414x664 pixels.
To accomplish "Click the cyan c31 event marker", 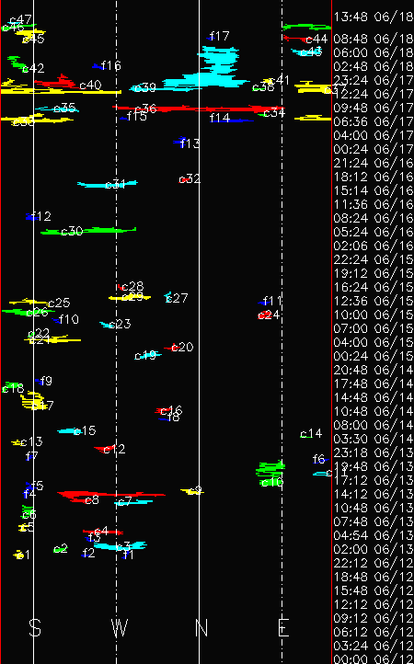I will [x=108, y=184].
